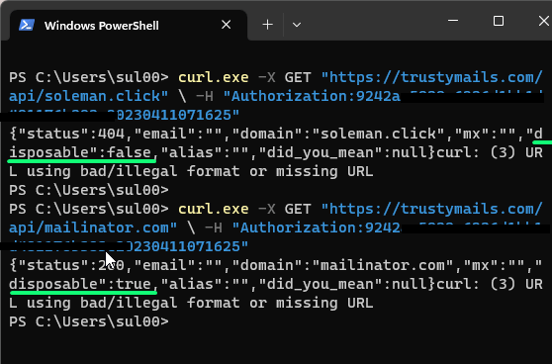Open a new terminal tab
The image size is (552, 364).
click(267, 25)
